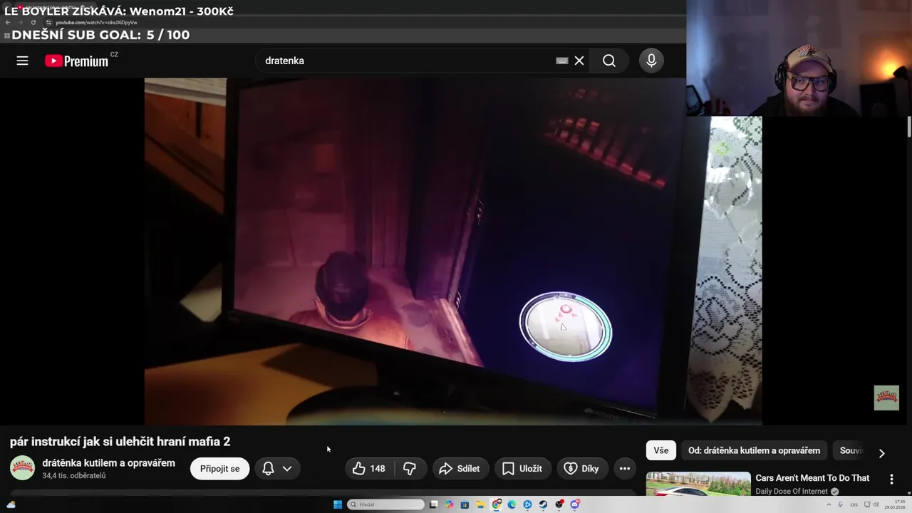This screenshot has width=912, height=513.
Task: Clear the search query with the X
Action: tap(579, 61)
